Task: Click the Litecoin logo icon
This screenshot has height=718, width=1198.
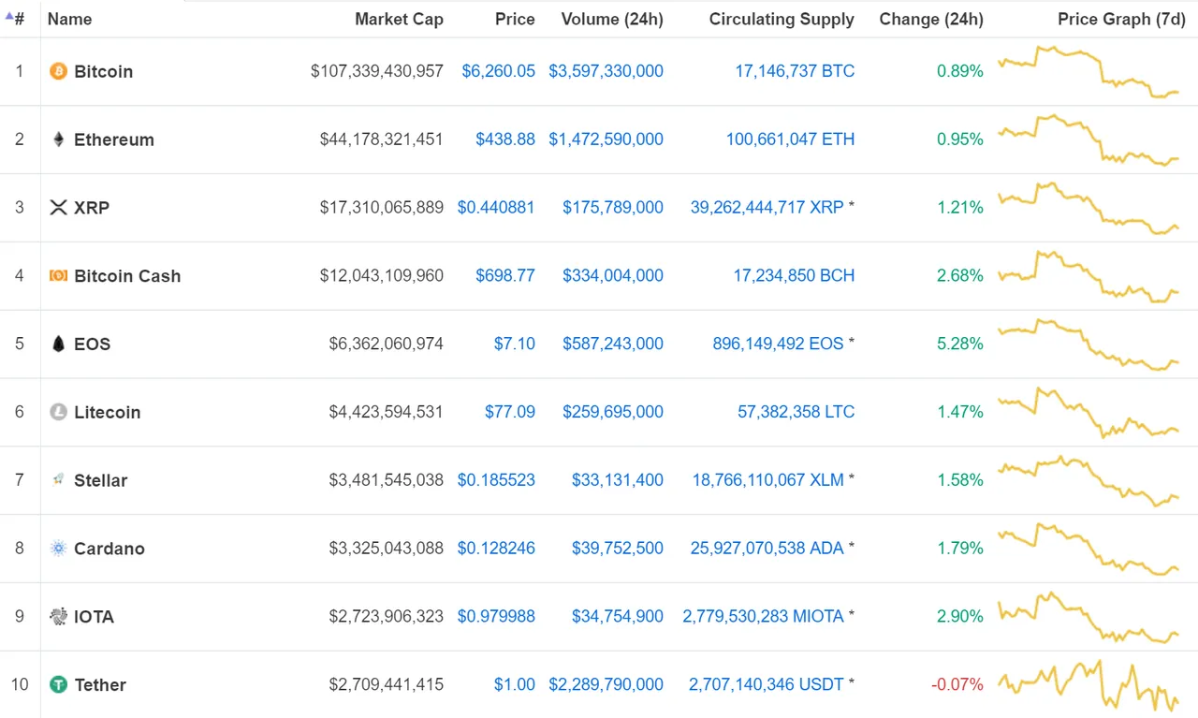Action: point(58,412)
